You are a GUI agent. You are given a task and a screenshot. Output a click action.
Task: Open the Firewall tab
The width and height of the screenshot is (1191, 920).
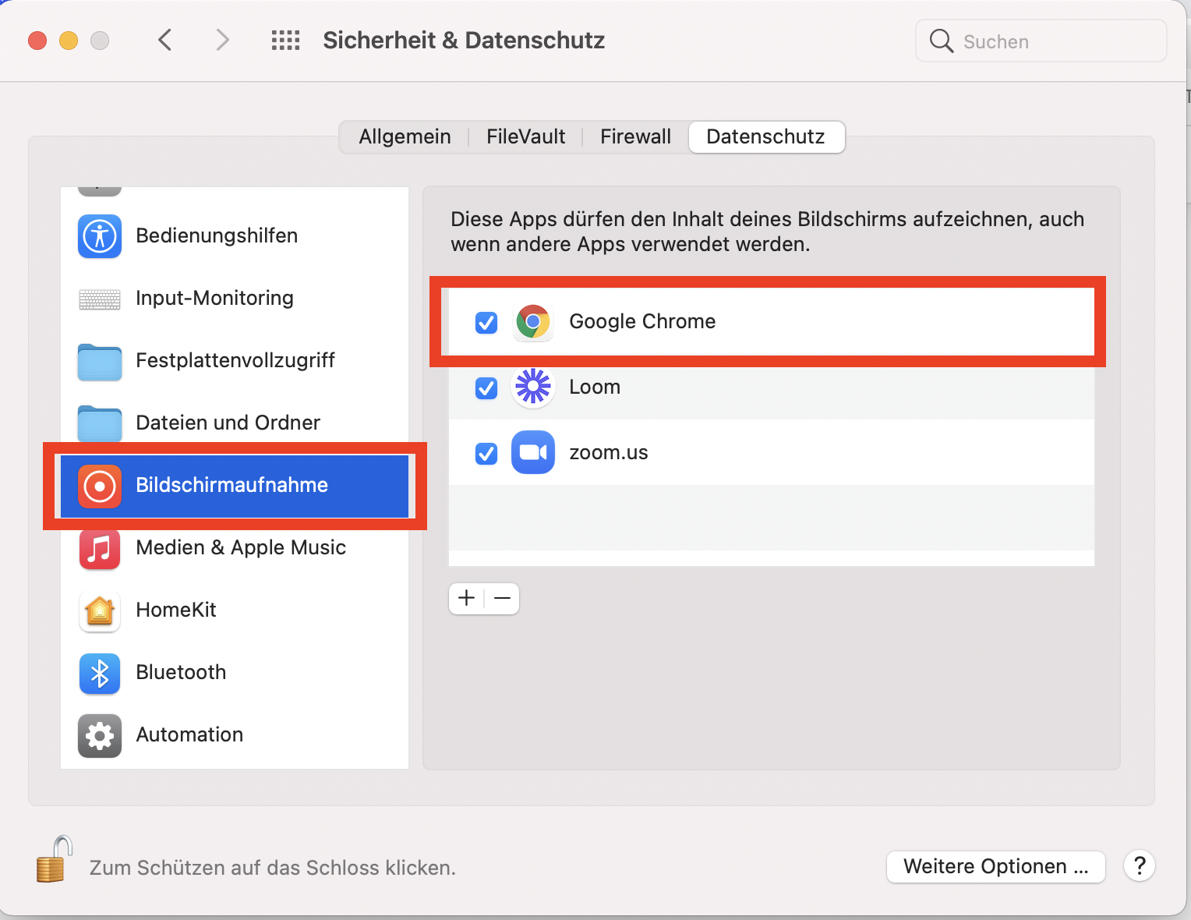pos(635,136)
